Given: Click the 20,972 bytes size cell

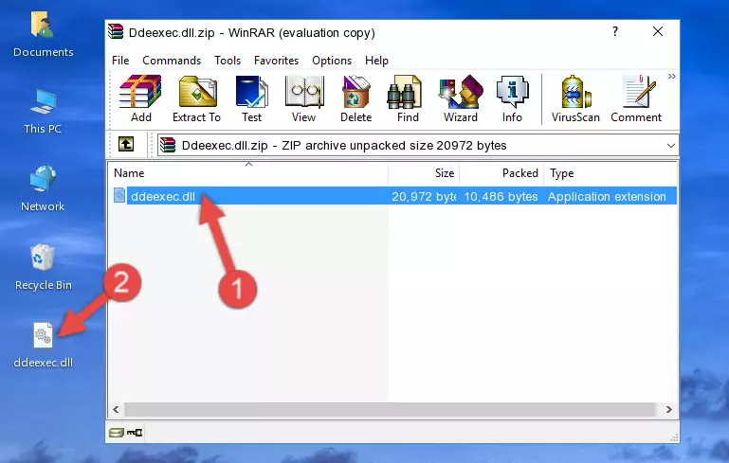Looking at the screenshot, I should [424, 196].
